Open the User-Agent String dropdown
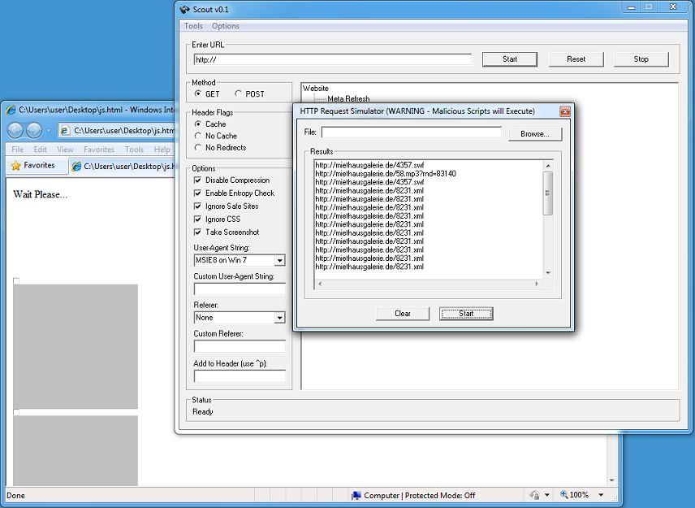 pos(279,261)
